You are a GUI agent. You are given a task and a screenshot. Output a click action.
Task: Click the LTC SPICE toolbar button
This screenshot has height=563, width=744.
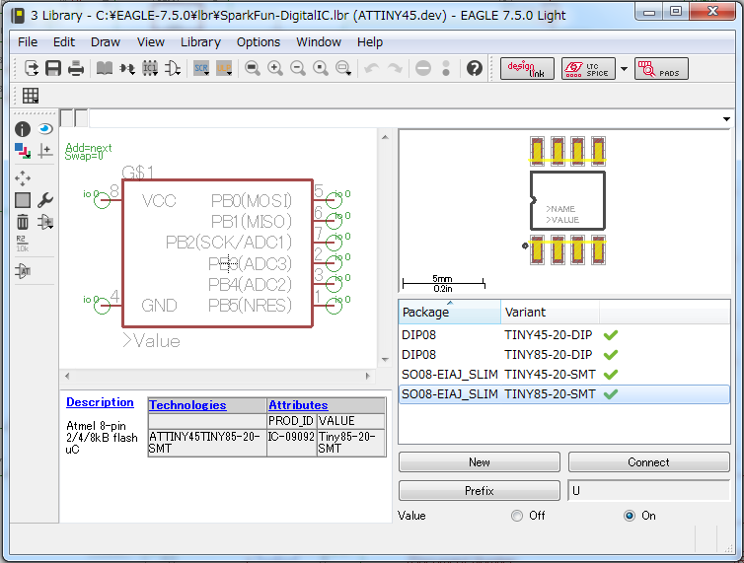[588, 69]
